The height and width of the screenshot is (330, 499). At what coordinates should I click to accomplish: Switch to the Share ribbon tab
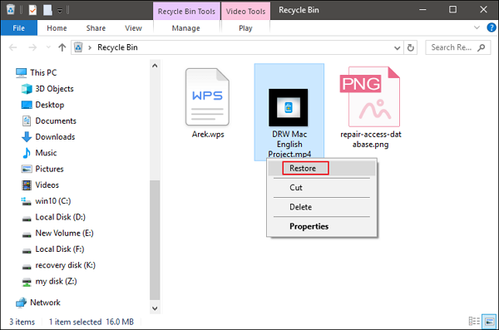pos(96,28)
